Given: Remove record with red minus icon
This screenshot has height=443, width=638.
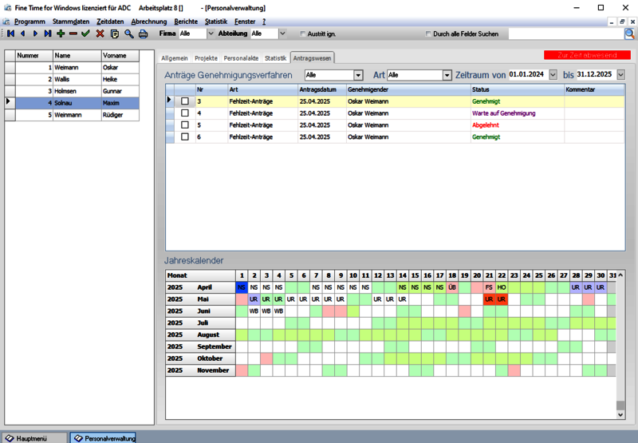Looking at the screenshot, I should point(73,34).
